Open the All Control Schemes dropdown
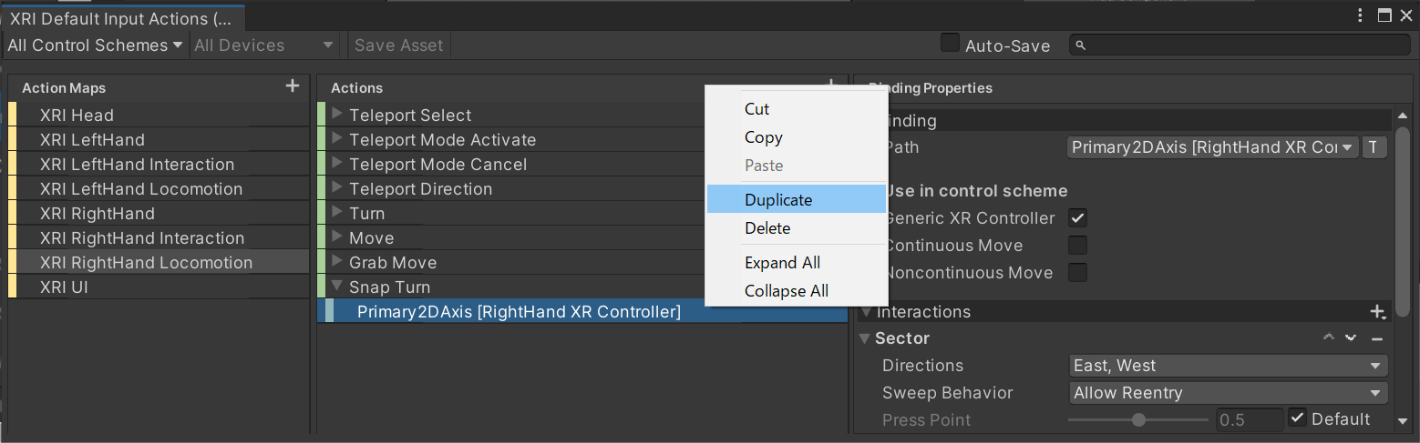1420x443 pixels. point(95,45)
